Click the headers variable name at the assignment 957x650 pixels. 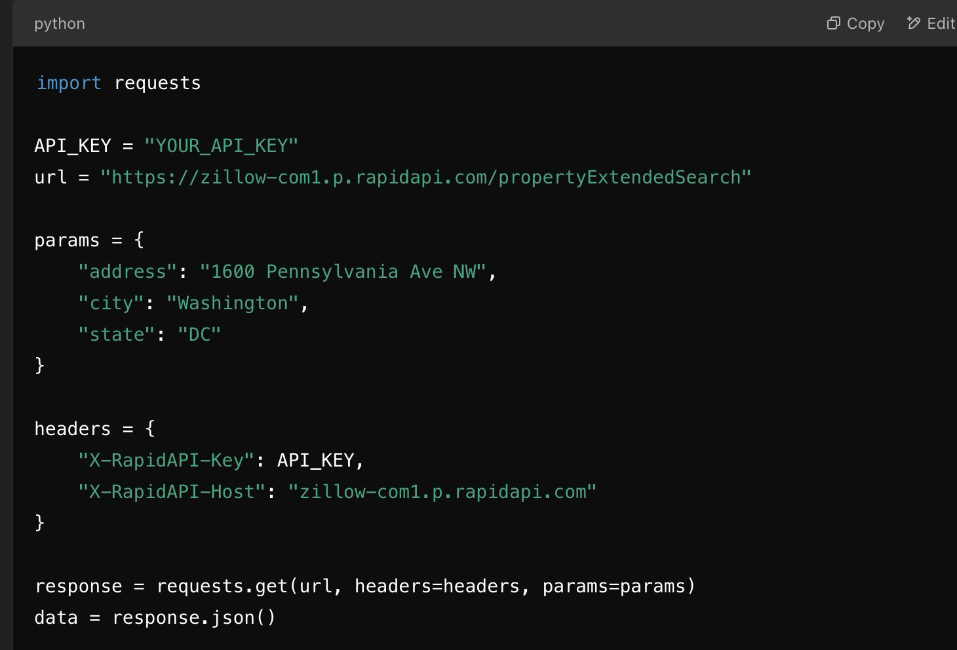tap(73, 429)
